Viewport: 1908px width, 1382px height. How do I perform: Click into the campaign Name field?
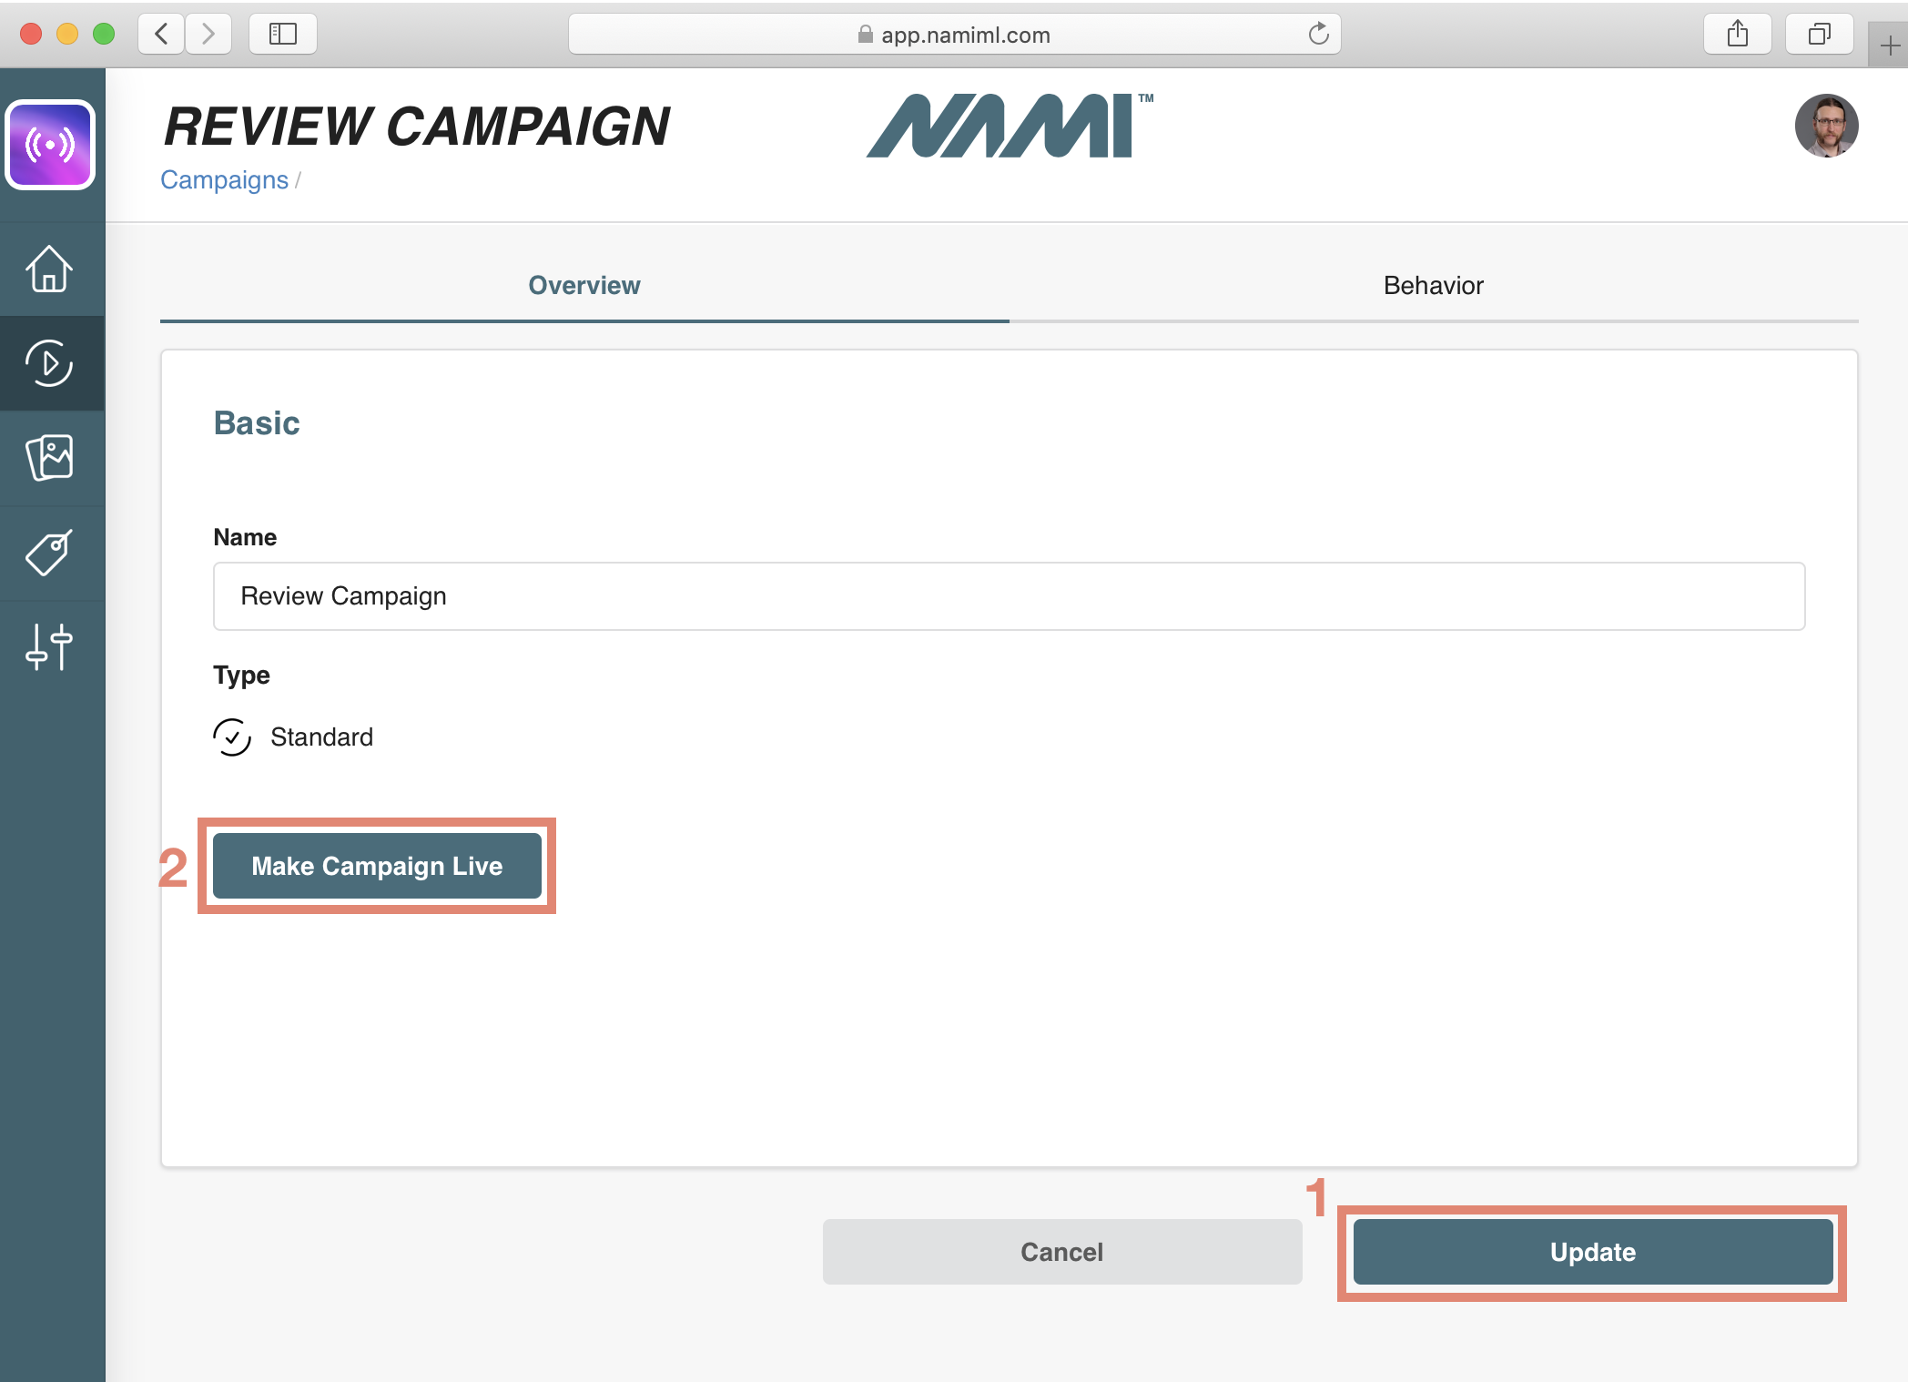(x=1009, y=596)
